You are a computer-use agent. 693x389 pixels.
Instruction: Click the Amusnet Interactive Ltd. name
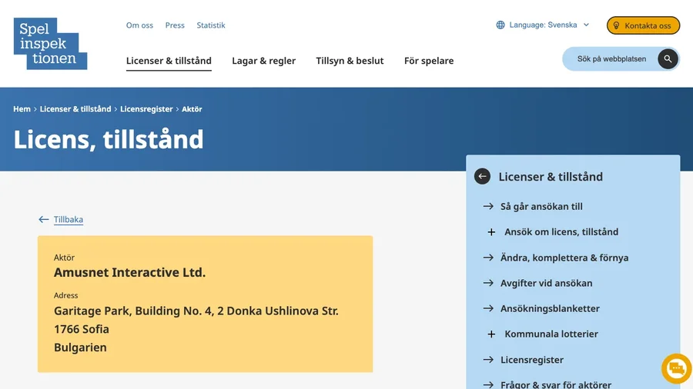[129, 273]
